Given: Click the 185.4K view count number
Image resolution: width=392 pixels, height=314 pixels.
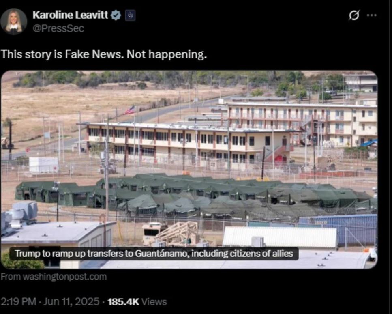Looking at the screenshot, I should (123, 302).
